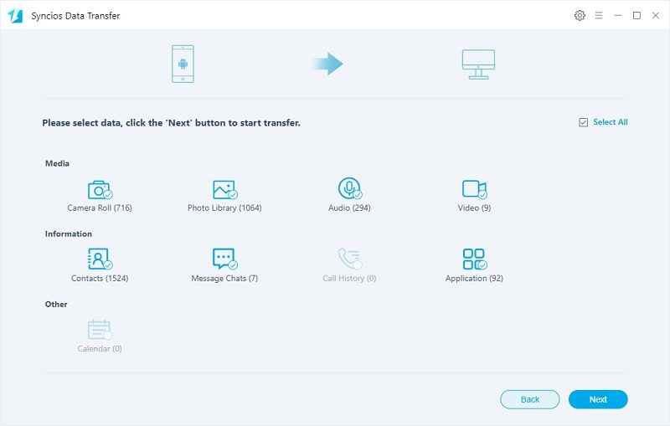Click the Application (92) label
Viewport: 670px width, 426px height.
(474, 279)
